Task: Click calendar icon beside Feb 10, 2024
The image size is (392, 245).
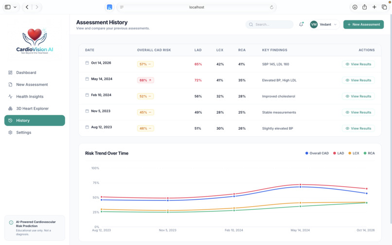Action: point(87,95)
